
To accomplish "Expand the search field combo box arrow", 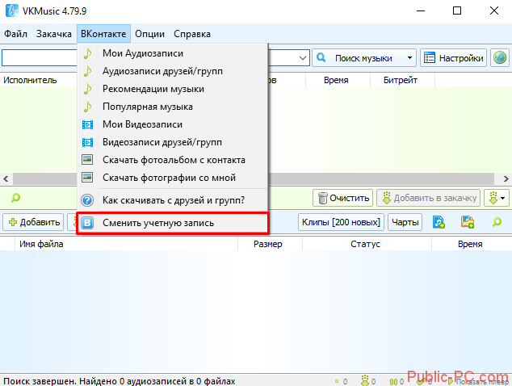I will pos(303,58).
